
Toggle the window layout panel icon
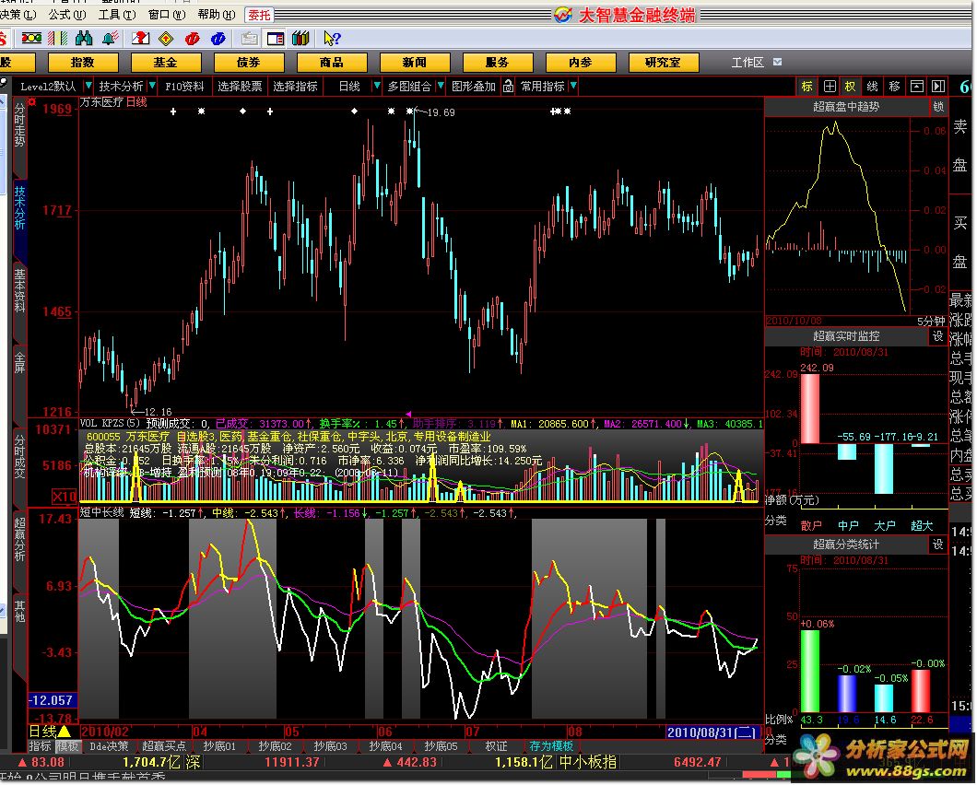pos(275,39)
